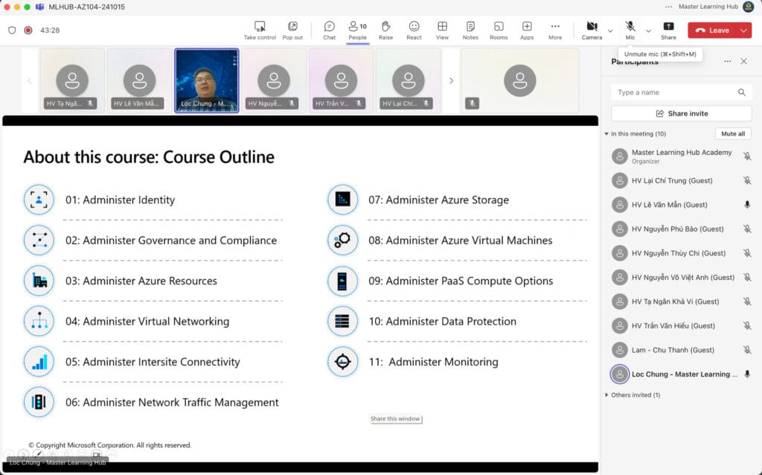The width and height of the screenshot is (762, 475).
Task: Click 01: Administer Identity identity icon
Action: point(39,200)
